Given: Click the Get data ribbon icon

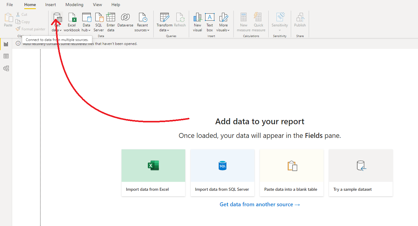Looking at the screenshot, I should pos(57,18).
